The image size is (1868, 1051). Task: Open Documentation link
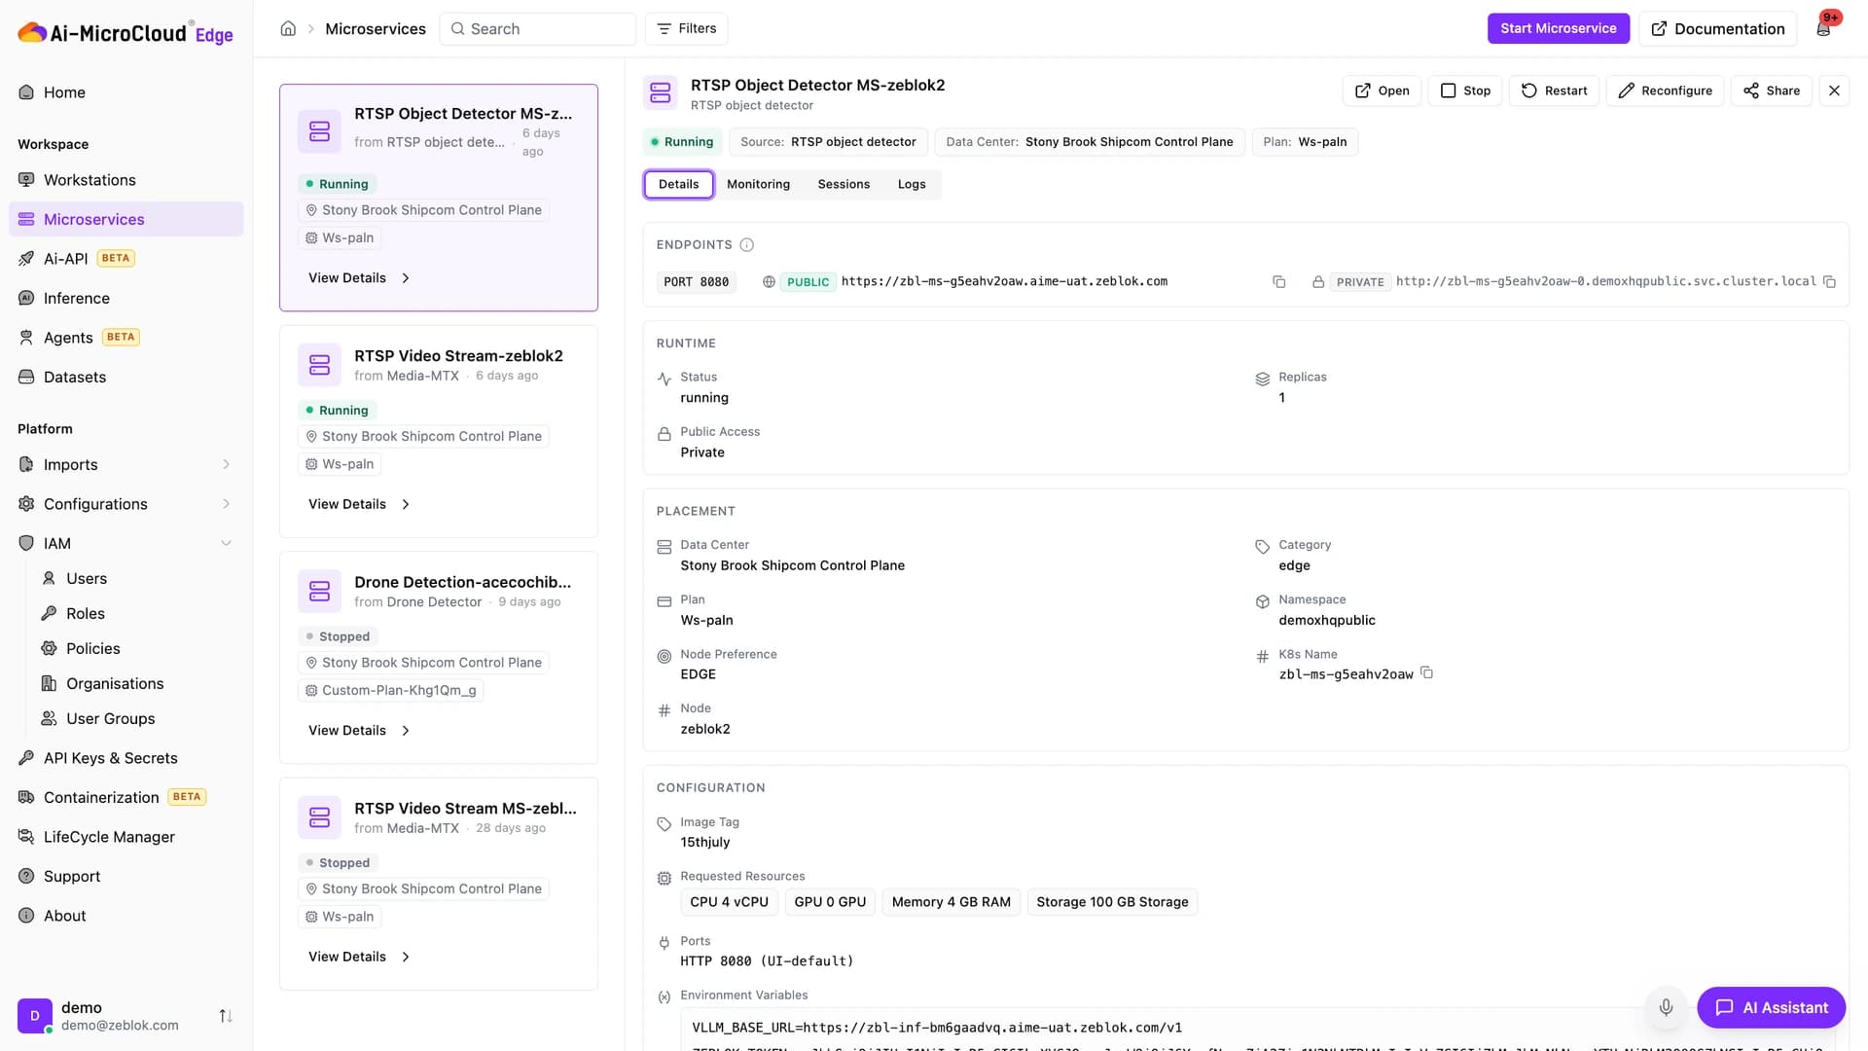pos(1718,28)
